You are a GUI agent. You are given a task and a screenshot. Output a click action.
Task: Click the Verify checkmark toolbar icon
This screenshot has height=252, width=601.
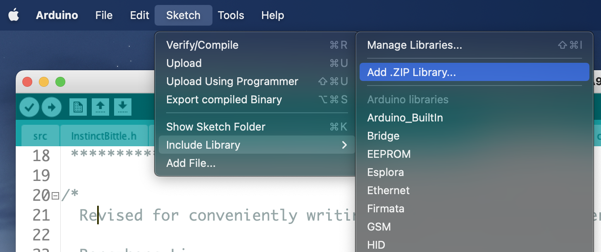click(29, 107)
